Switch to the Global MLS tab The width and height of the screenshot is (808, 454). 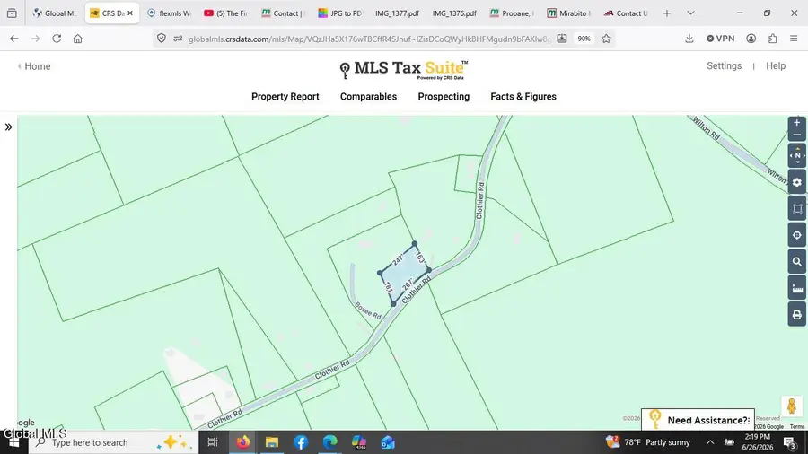55,13
